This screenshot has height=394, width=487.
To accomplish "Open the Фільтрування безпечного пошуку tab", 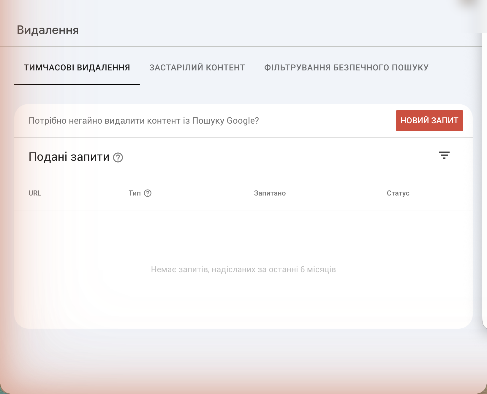I will pyautogui.click(x=346, y=68).
